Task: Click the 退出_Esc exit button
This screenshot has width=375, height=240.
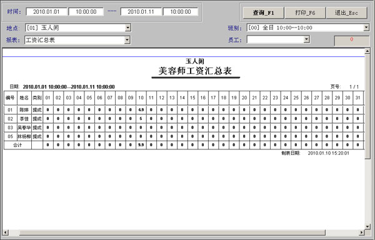Action: coord(346,12)
